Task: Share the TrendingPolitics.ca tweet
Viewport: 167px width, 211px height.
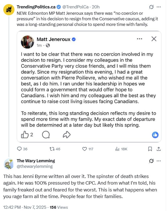Action: pos(159,149)
